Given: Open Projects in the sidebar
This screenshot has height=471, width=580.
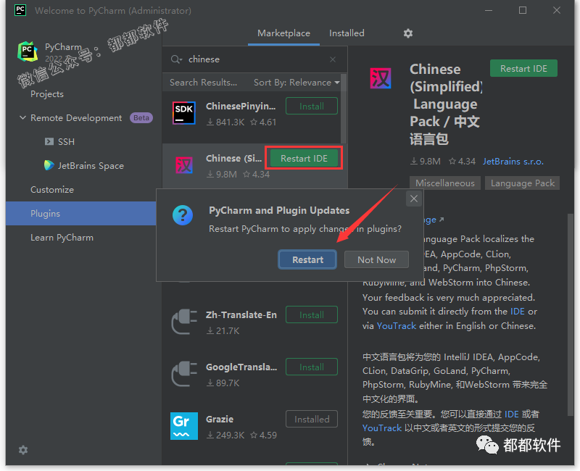Looking at the screenshot, I should point(47,94).
